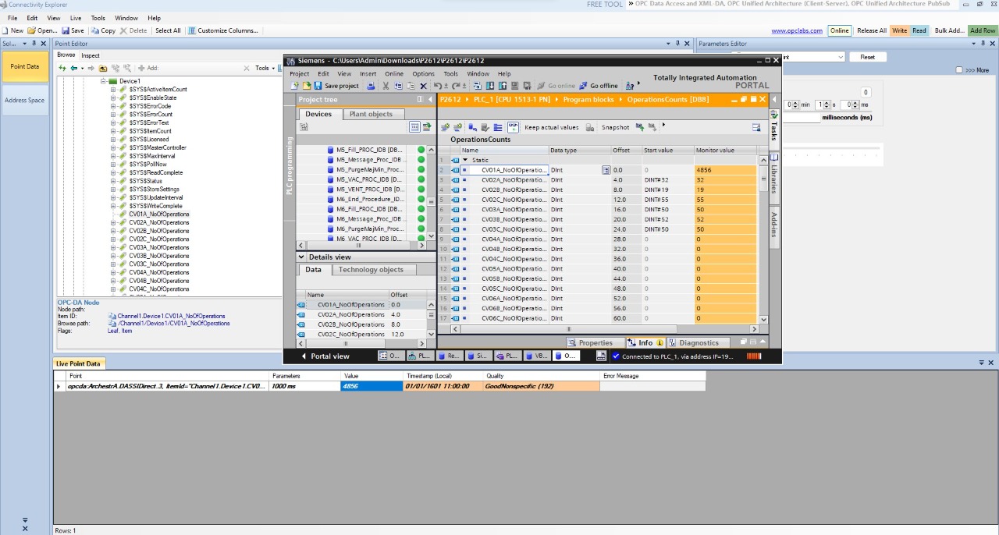Open Customize Columns from the toolbar
999x535 pixels.
(x=222, y=30)
